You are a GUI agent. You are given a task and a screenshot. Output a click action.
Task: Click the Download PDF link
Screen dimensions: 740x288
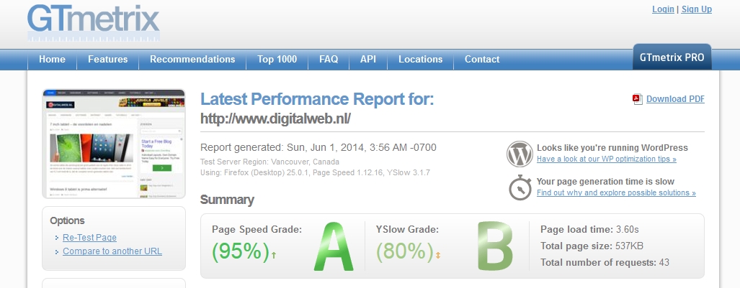point(675,99)
